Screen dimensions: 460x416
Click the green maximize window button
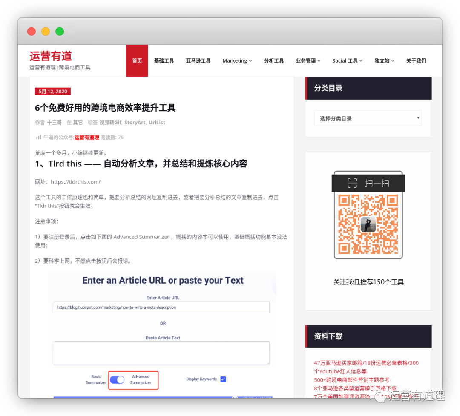pos(60,32)
